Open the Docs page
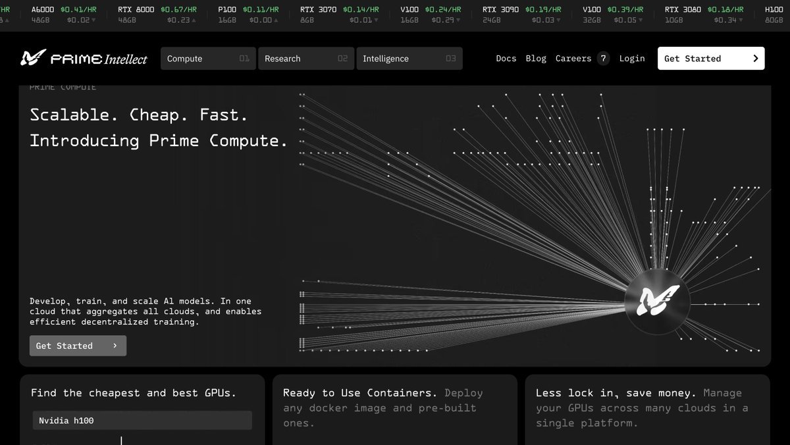Screen dimensions: 790x445 point(506,59)
